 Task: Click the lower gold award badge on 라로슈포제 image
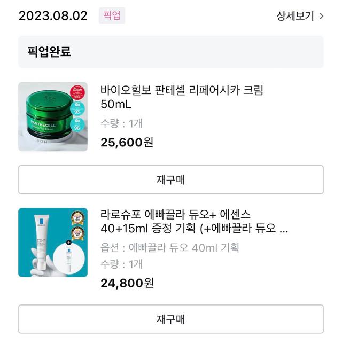(78, 234)
